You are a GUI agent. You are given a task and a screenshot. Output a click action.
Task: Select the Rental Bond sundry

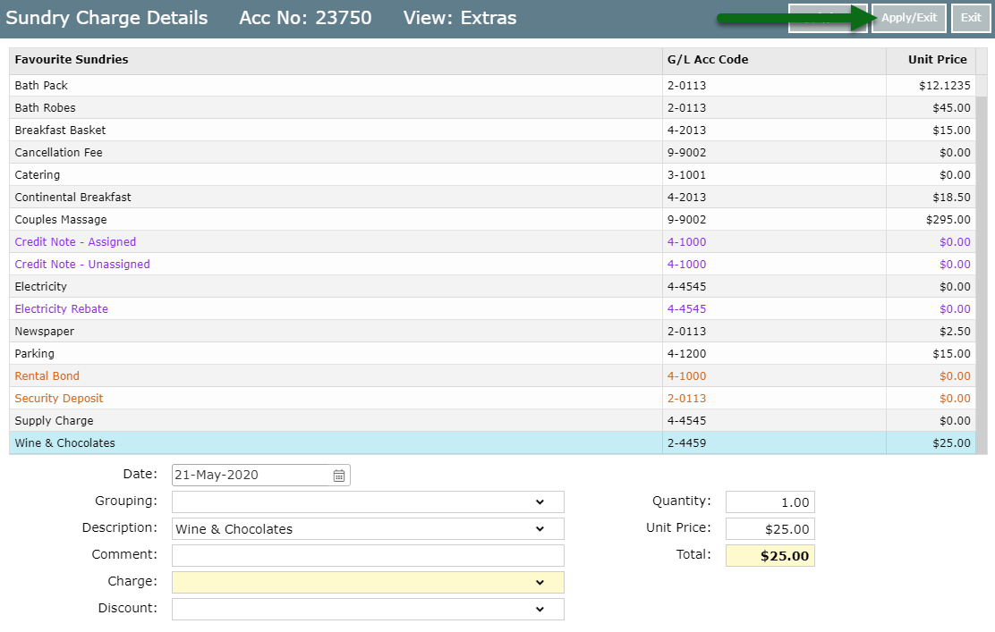coord(492,376)
